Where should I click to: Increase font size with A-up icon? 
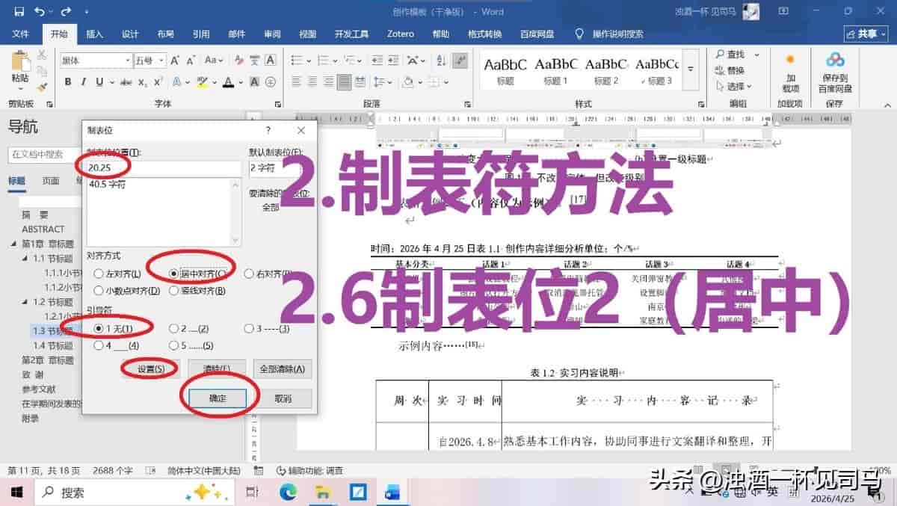pos(174,61)
